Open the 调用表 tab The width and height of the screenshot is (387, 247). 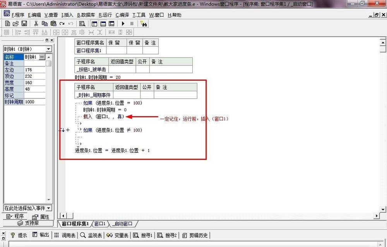[65, 235]
